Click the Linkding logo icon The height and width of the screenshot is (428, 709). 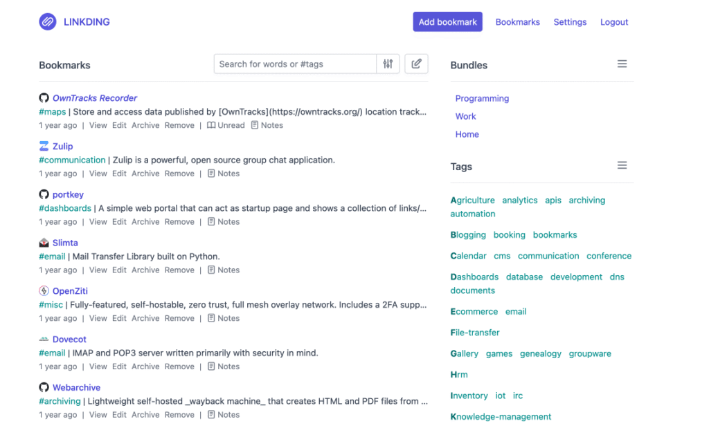47,22
